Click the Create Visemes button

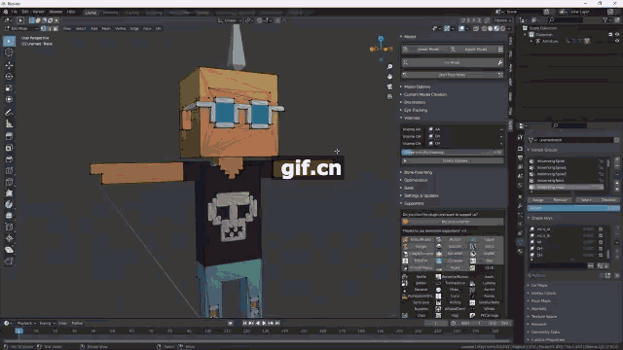(453, 161)
